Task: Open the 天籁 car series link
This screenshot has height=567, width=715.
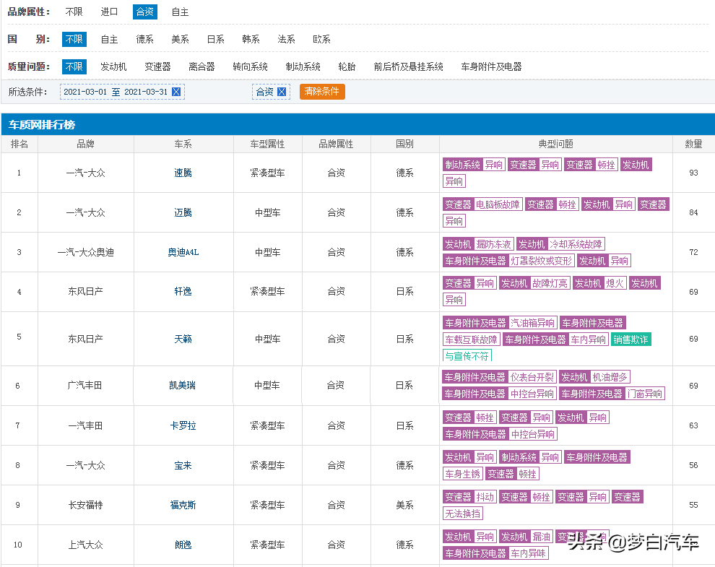Action: click(183, 339)
